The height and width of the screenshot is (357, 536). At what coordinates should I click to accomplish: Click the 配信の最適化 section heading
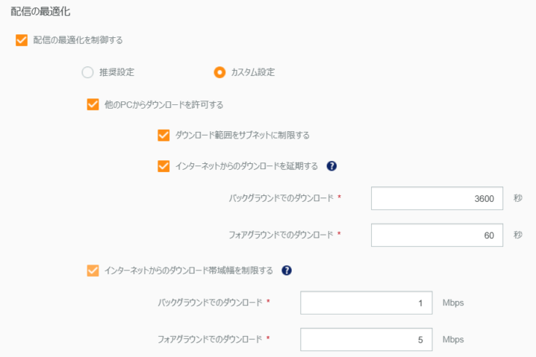(40, 12)
